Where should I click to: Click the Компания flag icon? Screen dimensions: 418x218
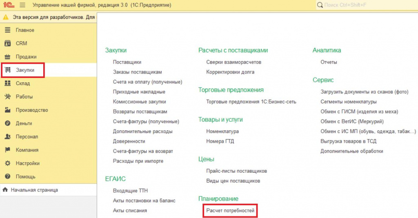coord(8,150)
